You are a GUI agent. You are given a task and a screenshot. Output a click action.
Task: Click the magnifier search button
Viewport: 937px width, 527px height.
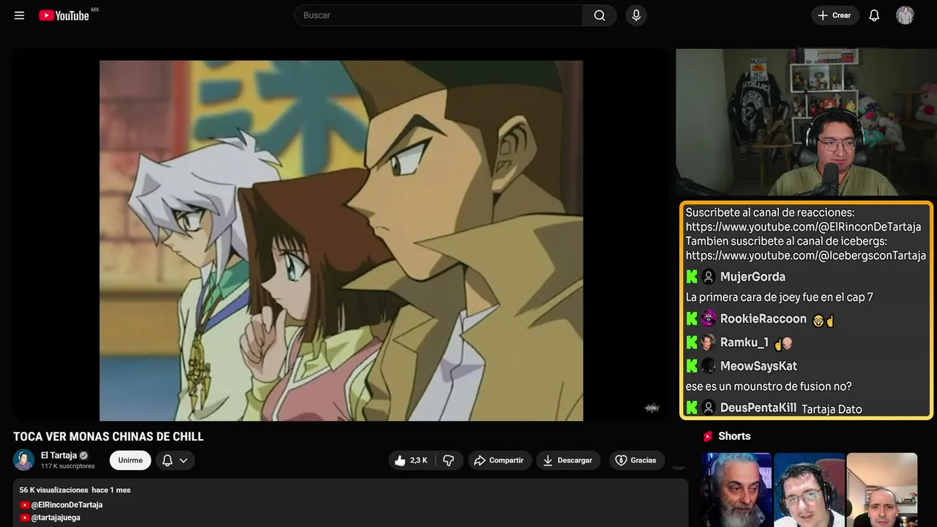600,15
